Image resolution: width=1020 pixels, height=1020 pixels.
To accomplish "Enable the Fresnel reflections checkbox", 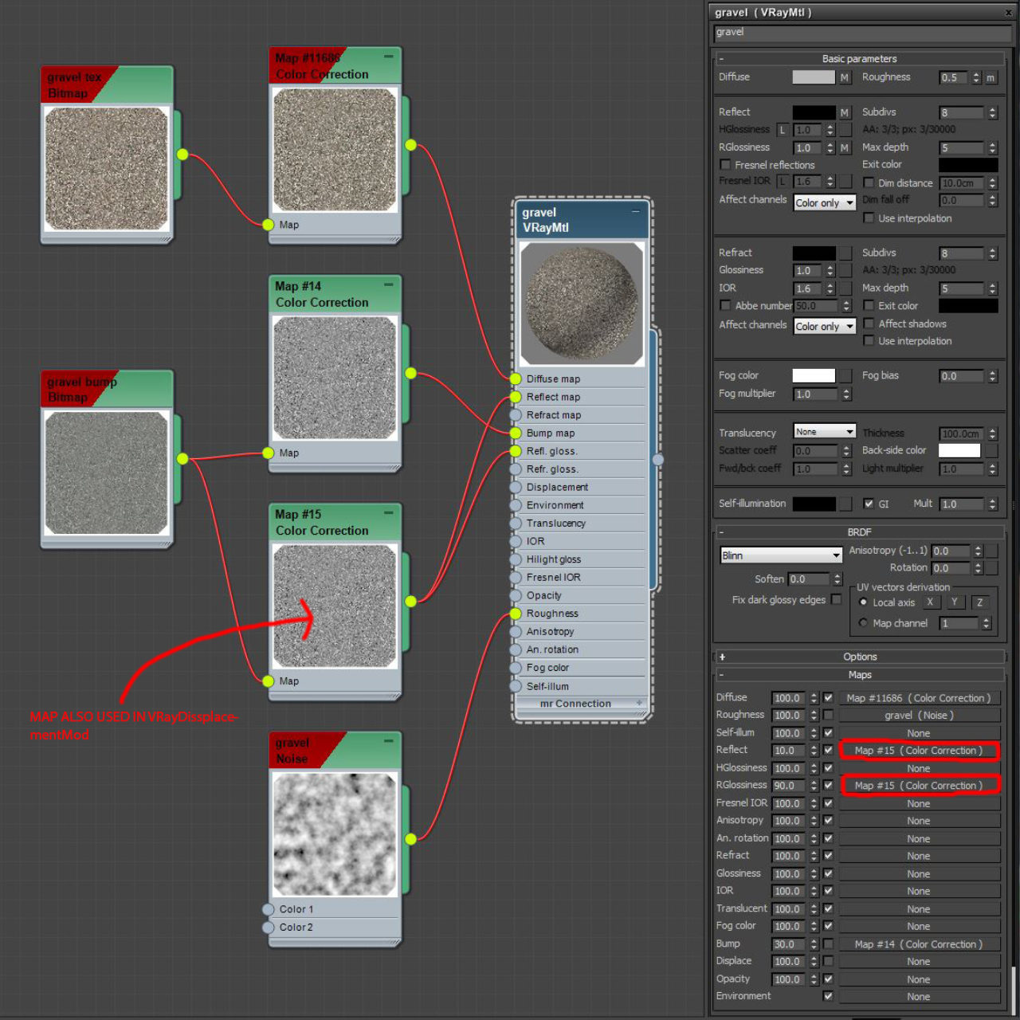I will [x=725, y=165].
